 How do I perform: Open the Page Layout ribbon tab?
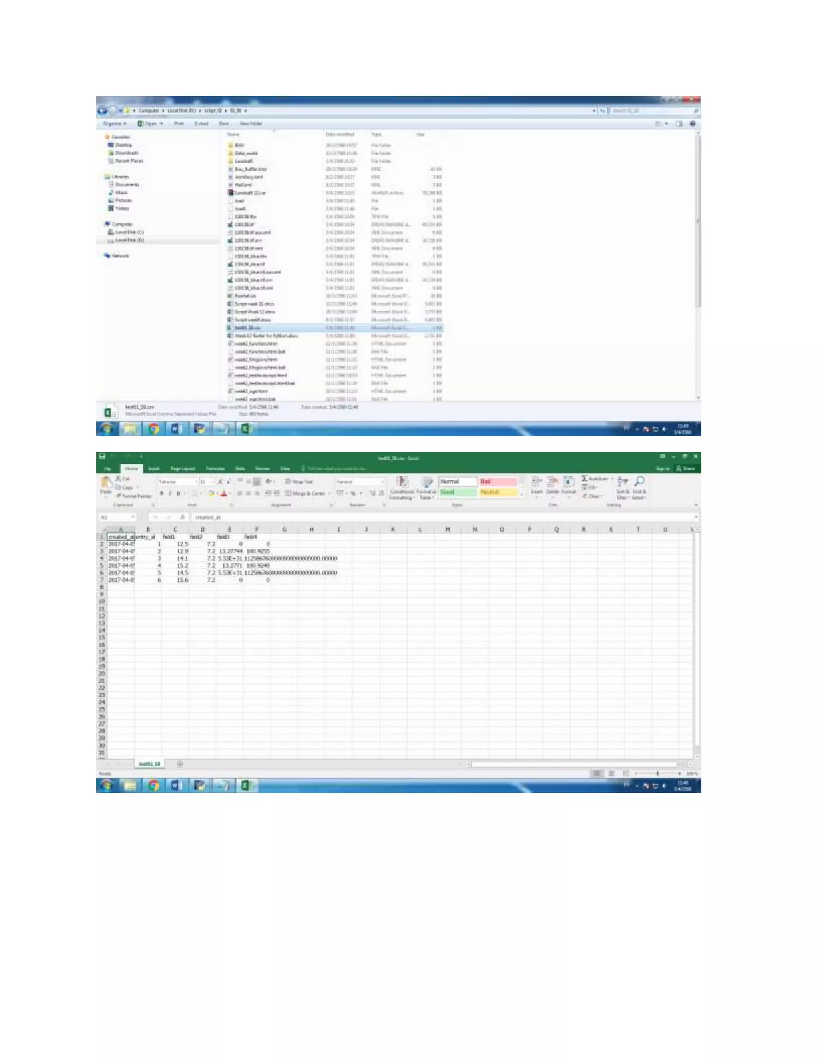(x=183, y=469)
